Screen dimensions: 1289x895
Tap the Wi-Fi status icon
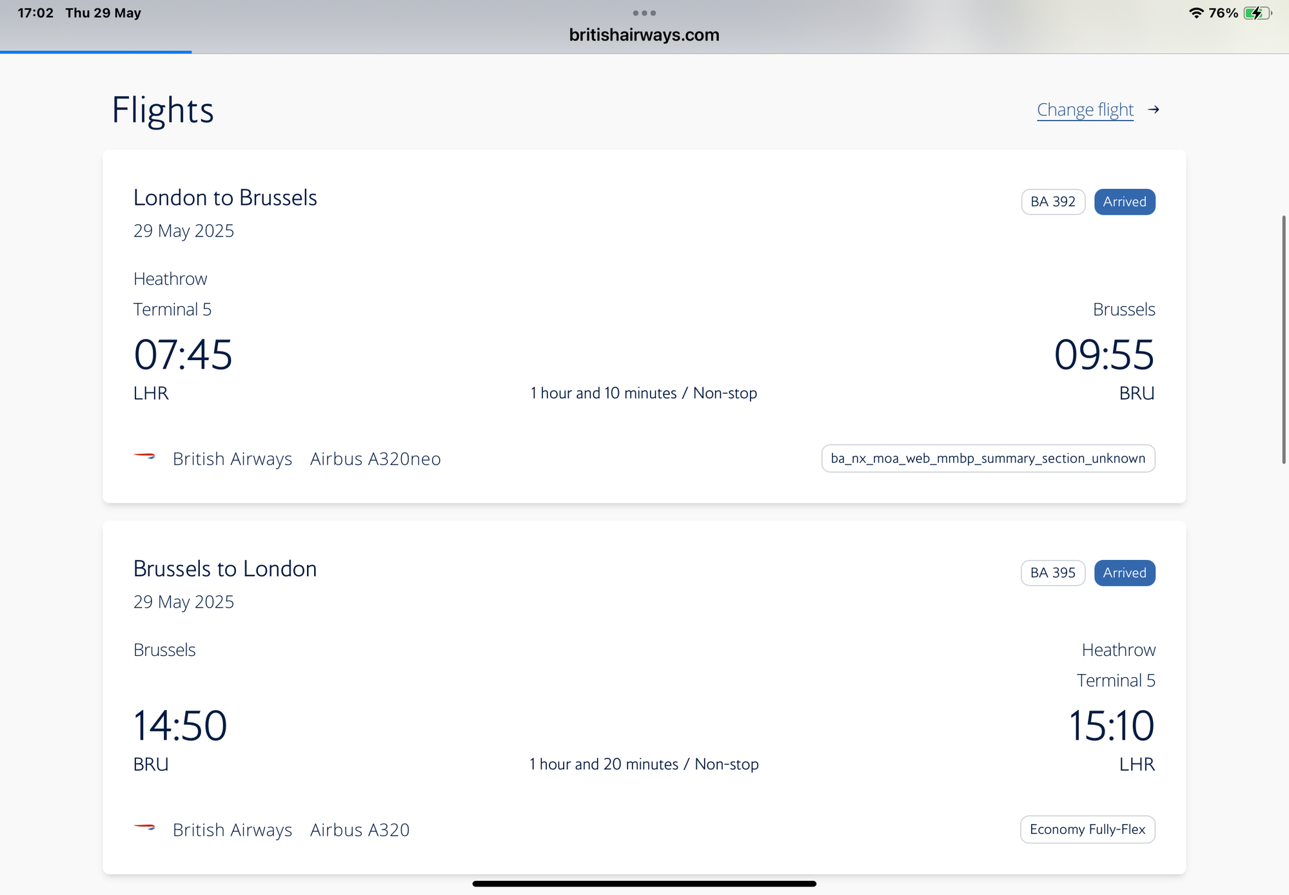(1196, 13)
